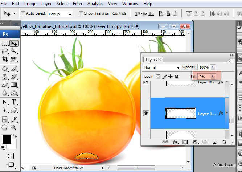Delete layer using trash icon
Screen dimensions: 242x172
[224, 142]
